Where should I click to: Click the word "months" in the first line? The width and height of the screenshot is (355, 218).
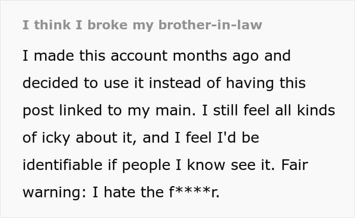pos(200,55)
